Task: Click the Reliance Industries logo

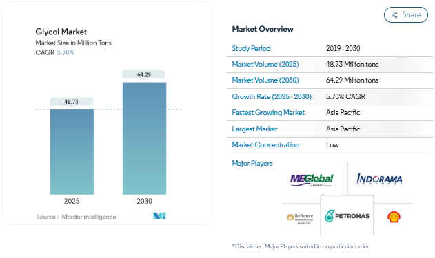Action: [300, 218]
